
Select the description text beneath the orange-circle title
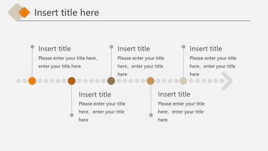[67, 62]
